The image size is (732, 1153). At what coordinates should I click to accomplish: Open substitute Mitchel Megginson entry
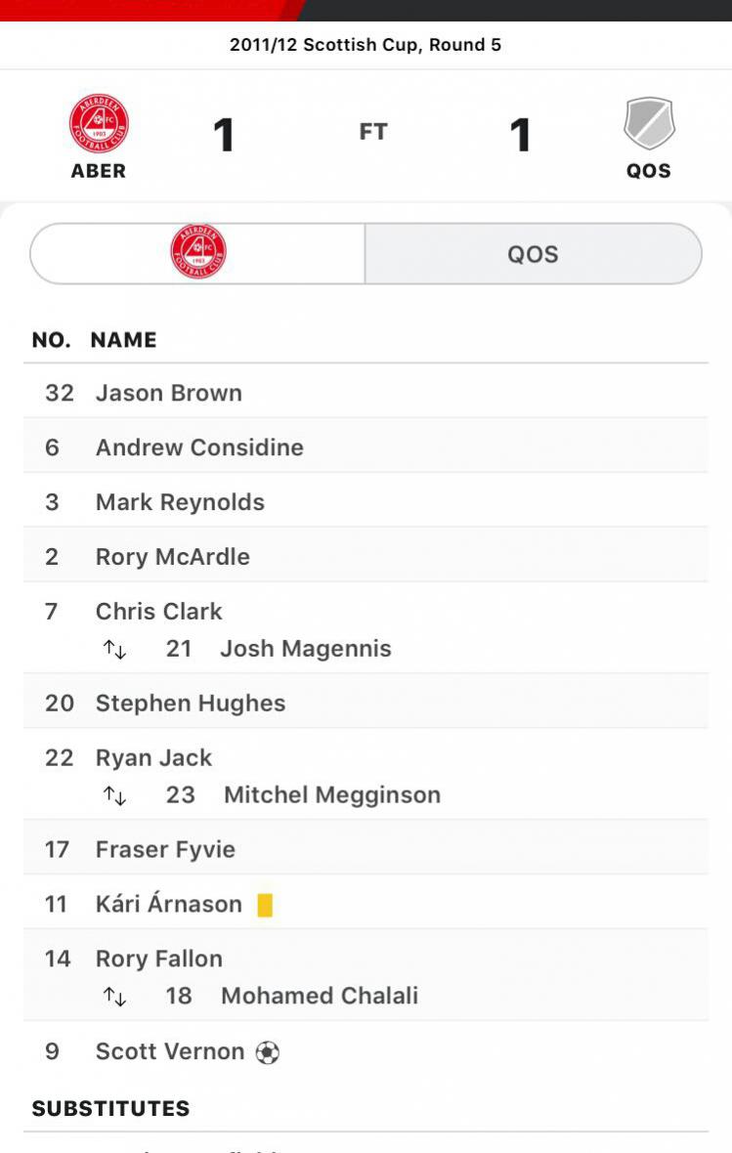(x=332, y=795)
